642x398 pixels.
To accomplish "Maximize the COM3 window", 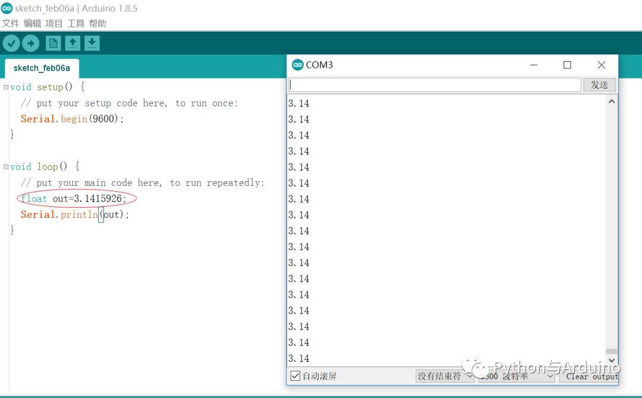I will [567, 65].
